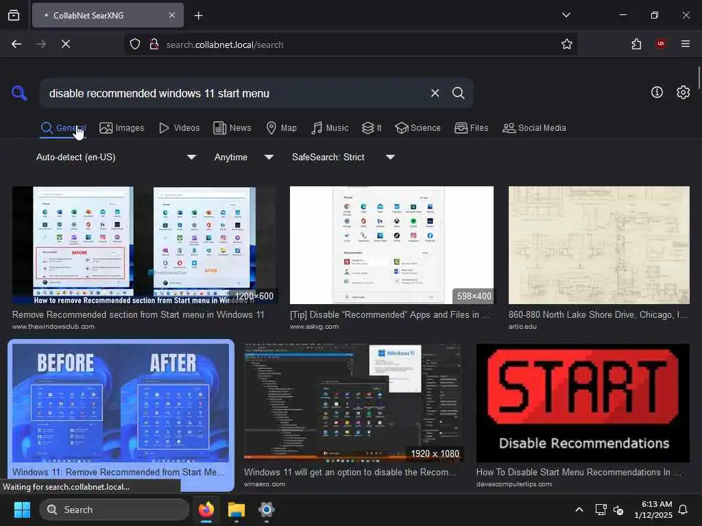Switch to the Social Media tab

point(534,128)
